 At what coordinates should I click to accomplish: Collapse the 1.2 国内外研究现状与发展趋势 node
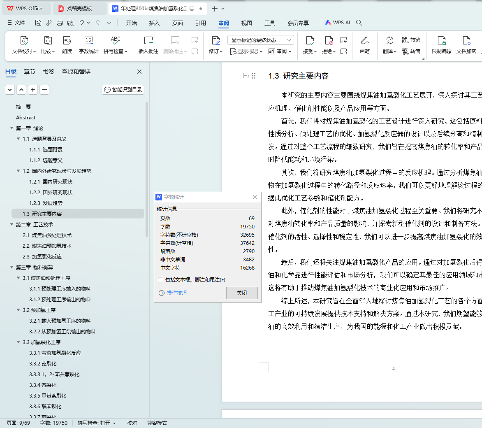19,171
